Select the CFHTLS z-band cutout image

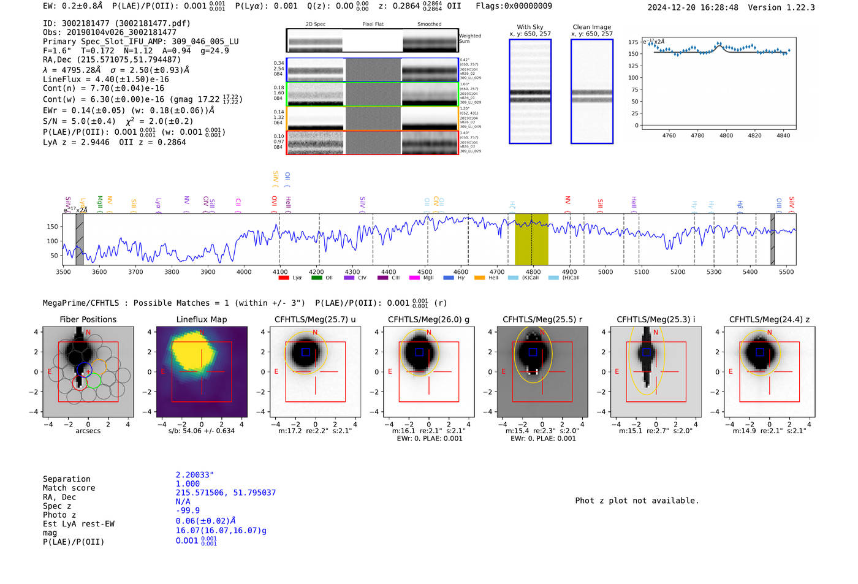[770, 372]
